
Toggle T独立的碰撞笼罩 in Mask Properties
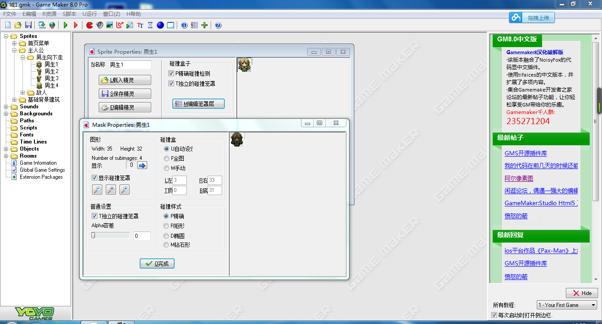(94, 216)
